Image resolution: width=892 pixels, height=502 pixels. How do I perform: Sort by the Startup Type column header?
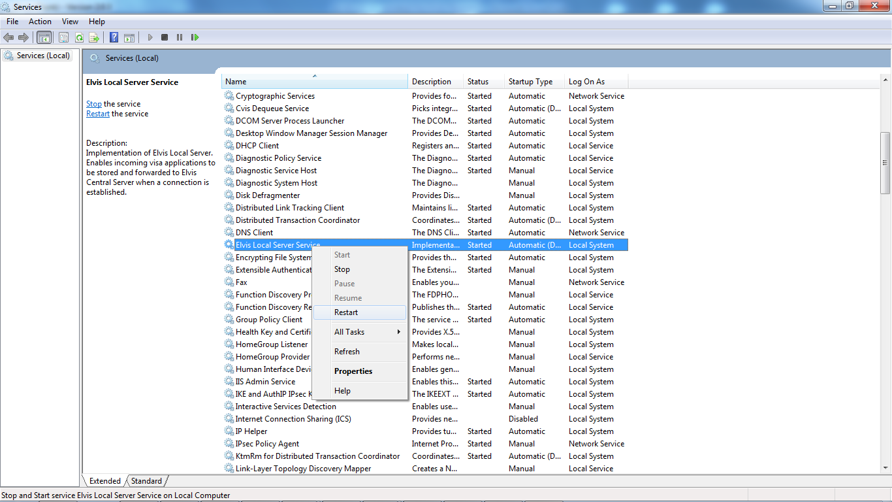pos(534,82)
